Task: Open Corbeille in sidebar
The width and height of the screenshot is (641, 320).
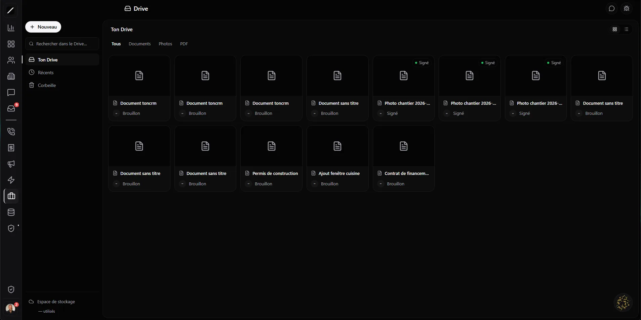Action: tap(62, 85)
